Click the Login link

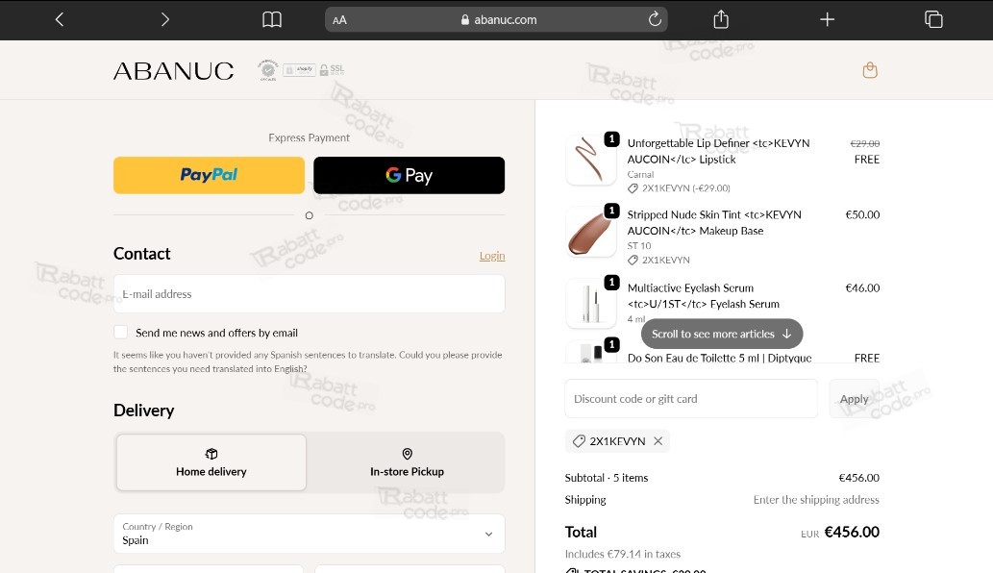[492, 256]
